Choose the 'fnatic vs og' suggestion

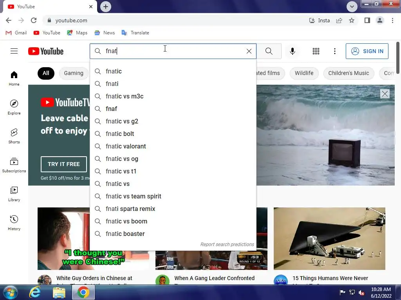(173, 159)
